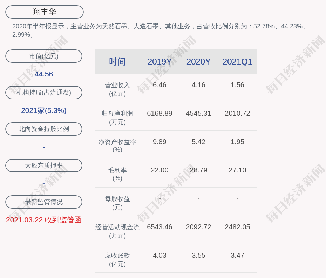Click the 翔丰华 company name pill
Image resolution: width=326 pixels, height=278 pixels.
[x=44, y=12]
